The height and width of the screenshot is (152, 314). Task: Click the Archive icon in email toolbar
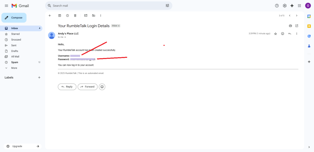pos(59,15)
